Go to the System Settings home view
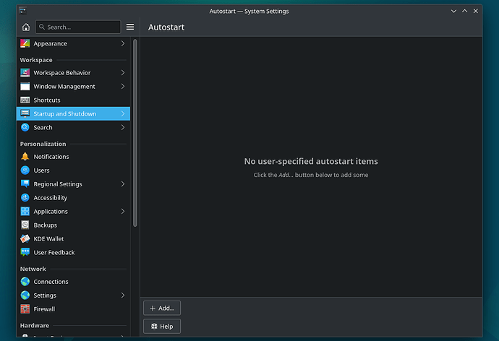This screenshot has width=499, height=341. [x=26, y=27]
